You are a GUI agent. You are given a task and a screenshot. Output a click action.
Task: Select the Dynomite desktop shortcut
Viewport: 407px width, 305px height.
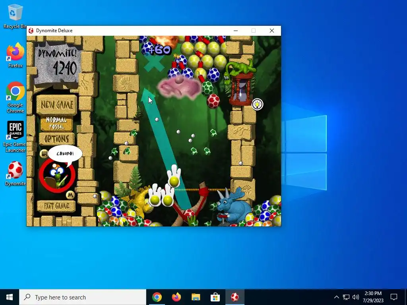(16, 174)
